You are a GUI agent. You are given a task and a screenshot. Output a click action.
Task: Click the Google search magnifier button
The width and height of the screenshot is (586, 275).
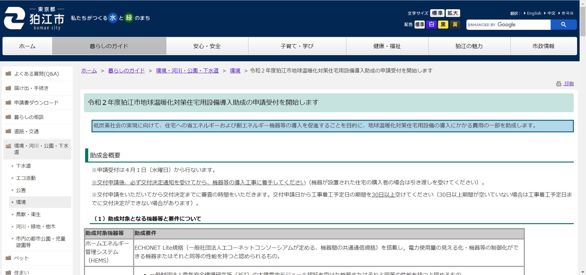click(x=563, y=24)
